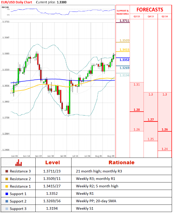
Task: Select the Q1 14 forecast column header
Action: (x=165, y=16)
